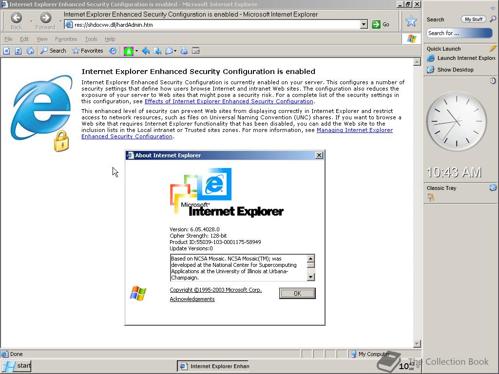The height and width of the screenshot is (374, 499).
Task: Open the View menu
Action: tap(42, 39)
